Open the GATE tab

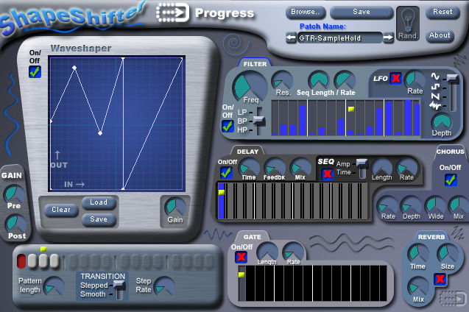tap(252, 237)
